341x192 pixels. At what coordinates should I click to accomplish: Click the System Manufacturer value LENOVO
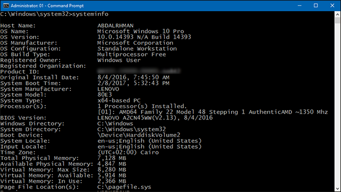108,89
